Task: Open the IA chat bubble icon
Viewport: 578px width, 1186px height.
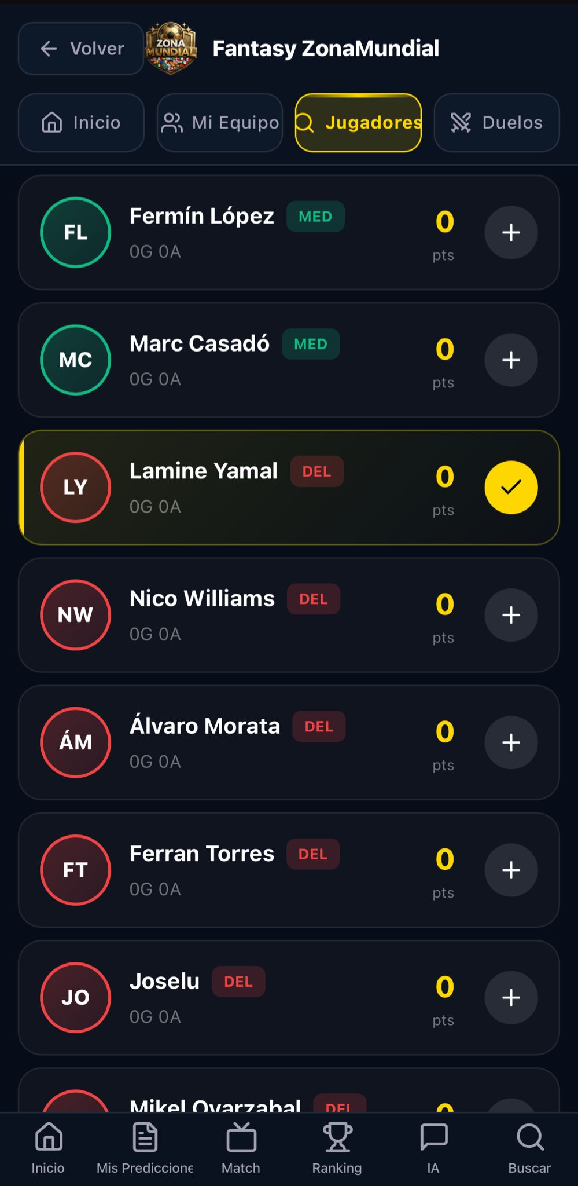Action: (x=433, y=1137)
